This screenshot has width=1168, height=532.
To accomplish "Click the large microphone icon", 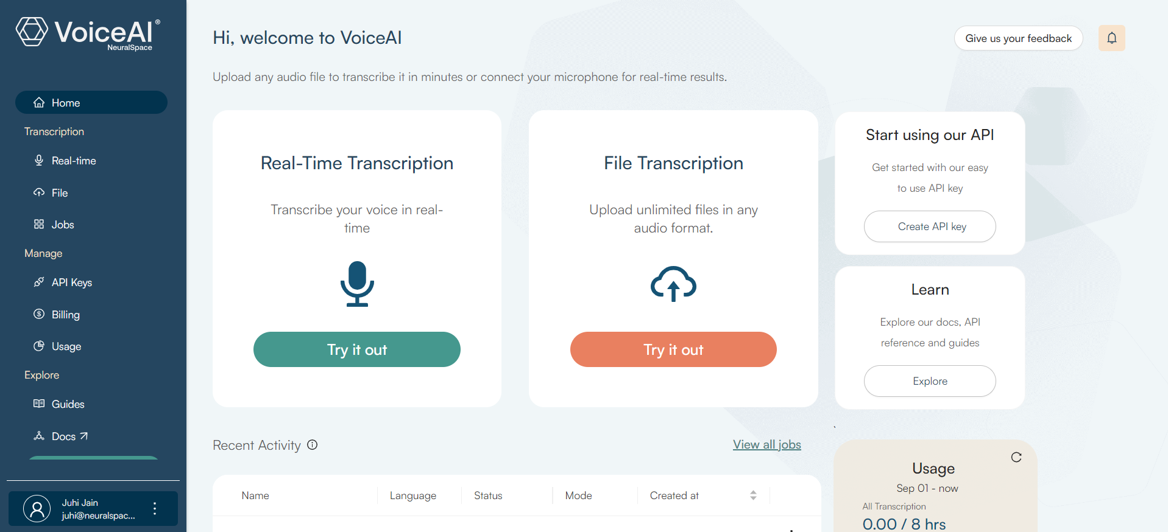I will [x=357, y=284].
